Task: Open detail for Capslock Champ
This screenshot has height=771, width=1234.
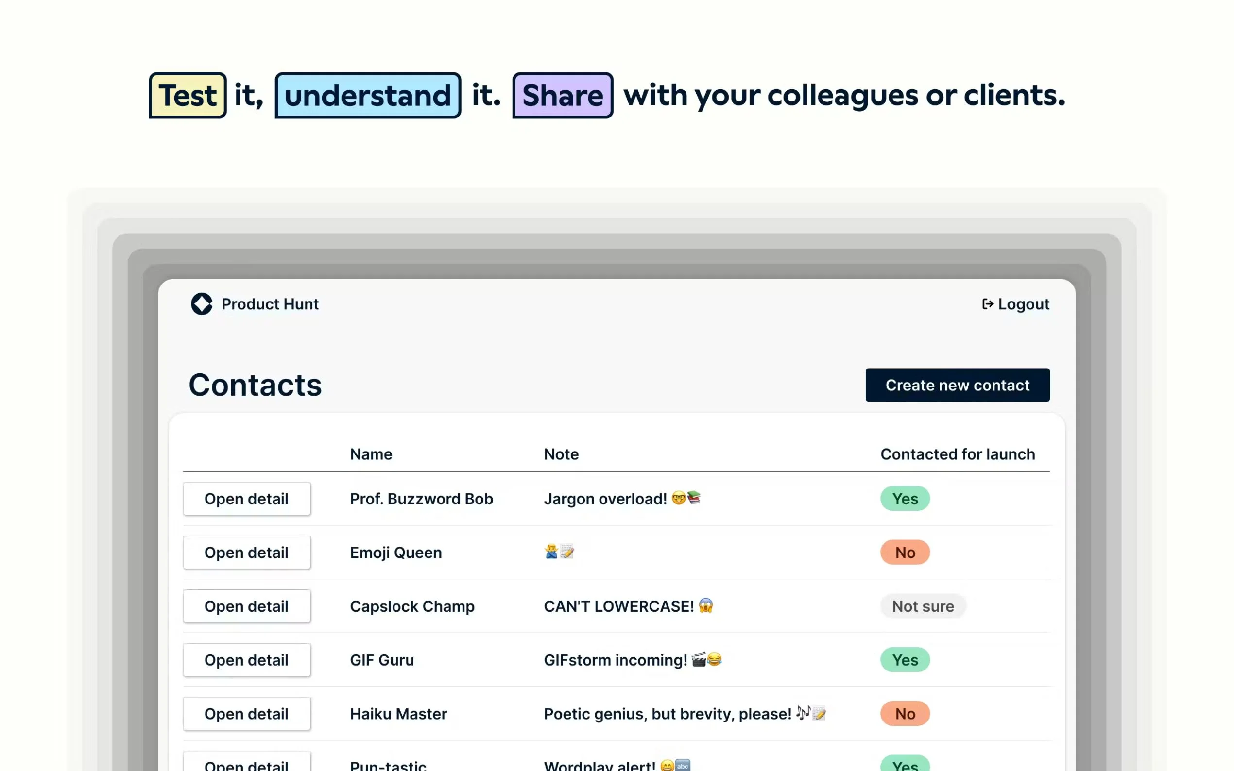Action: coord(246,606)
